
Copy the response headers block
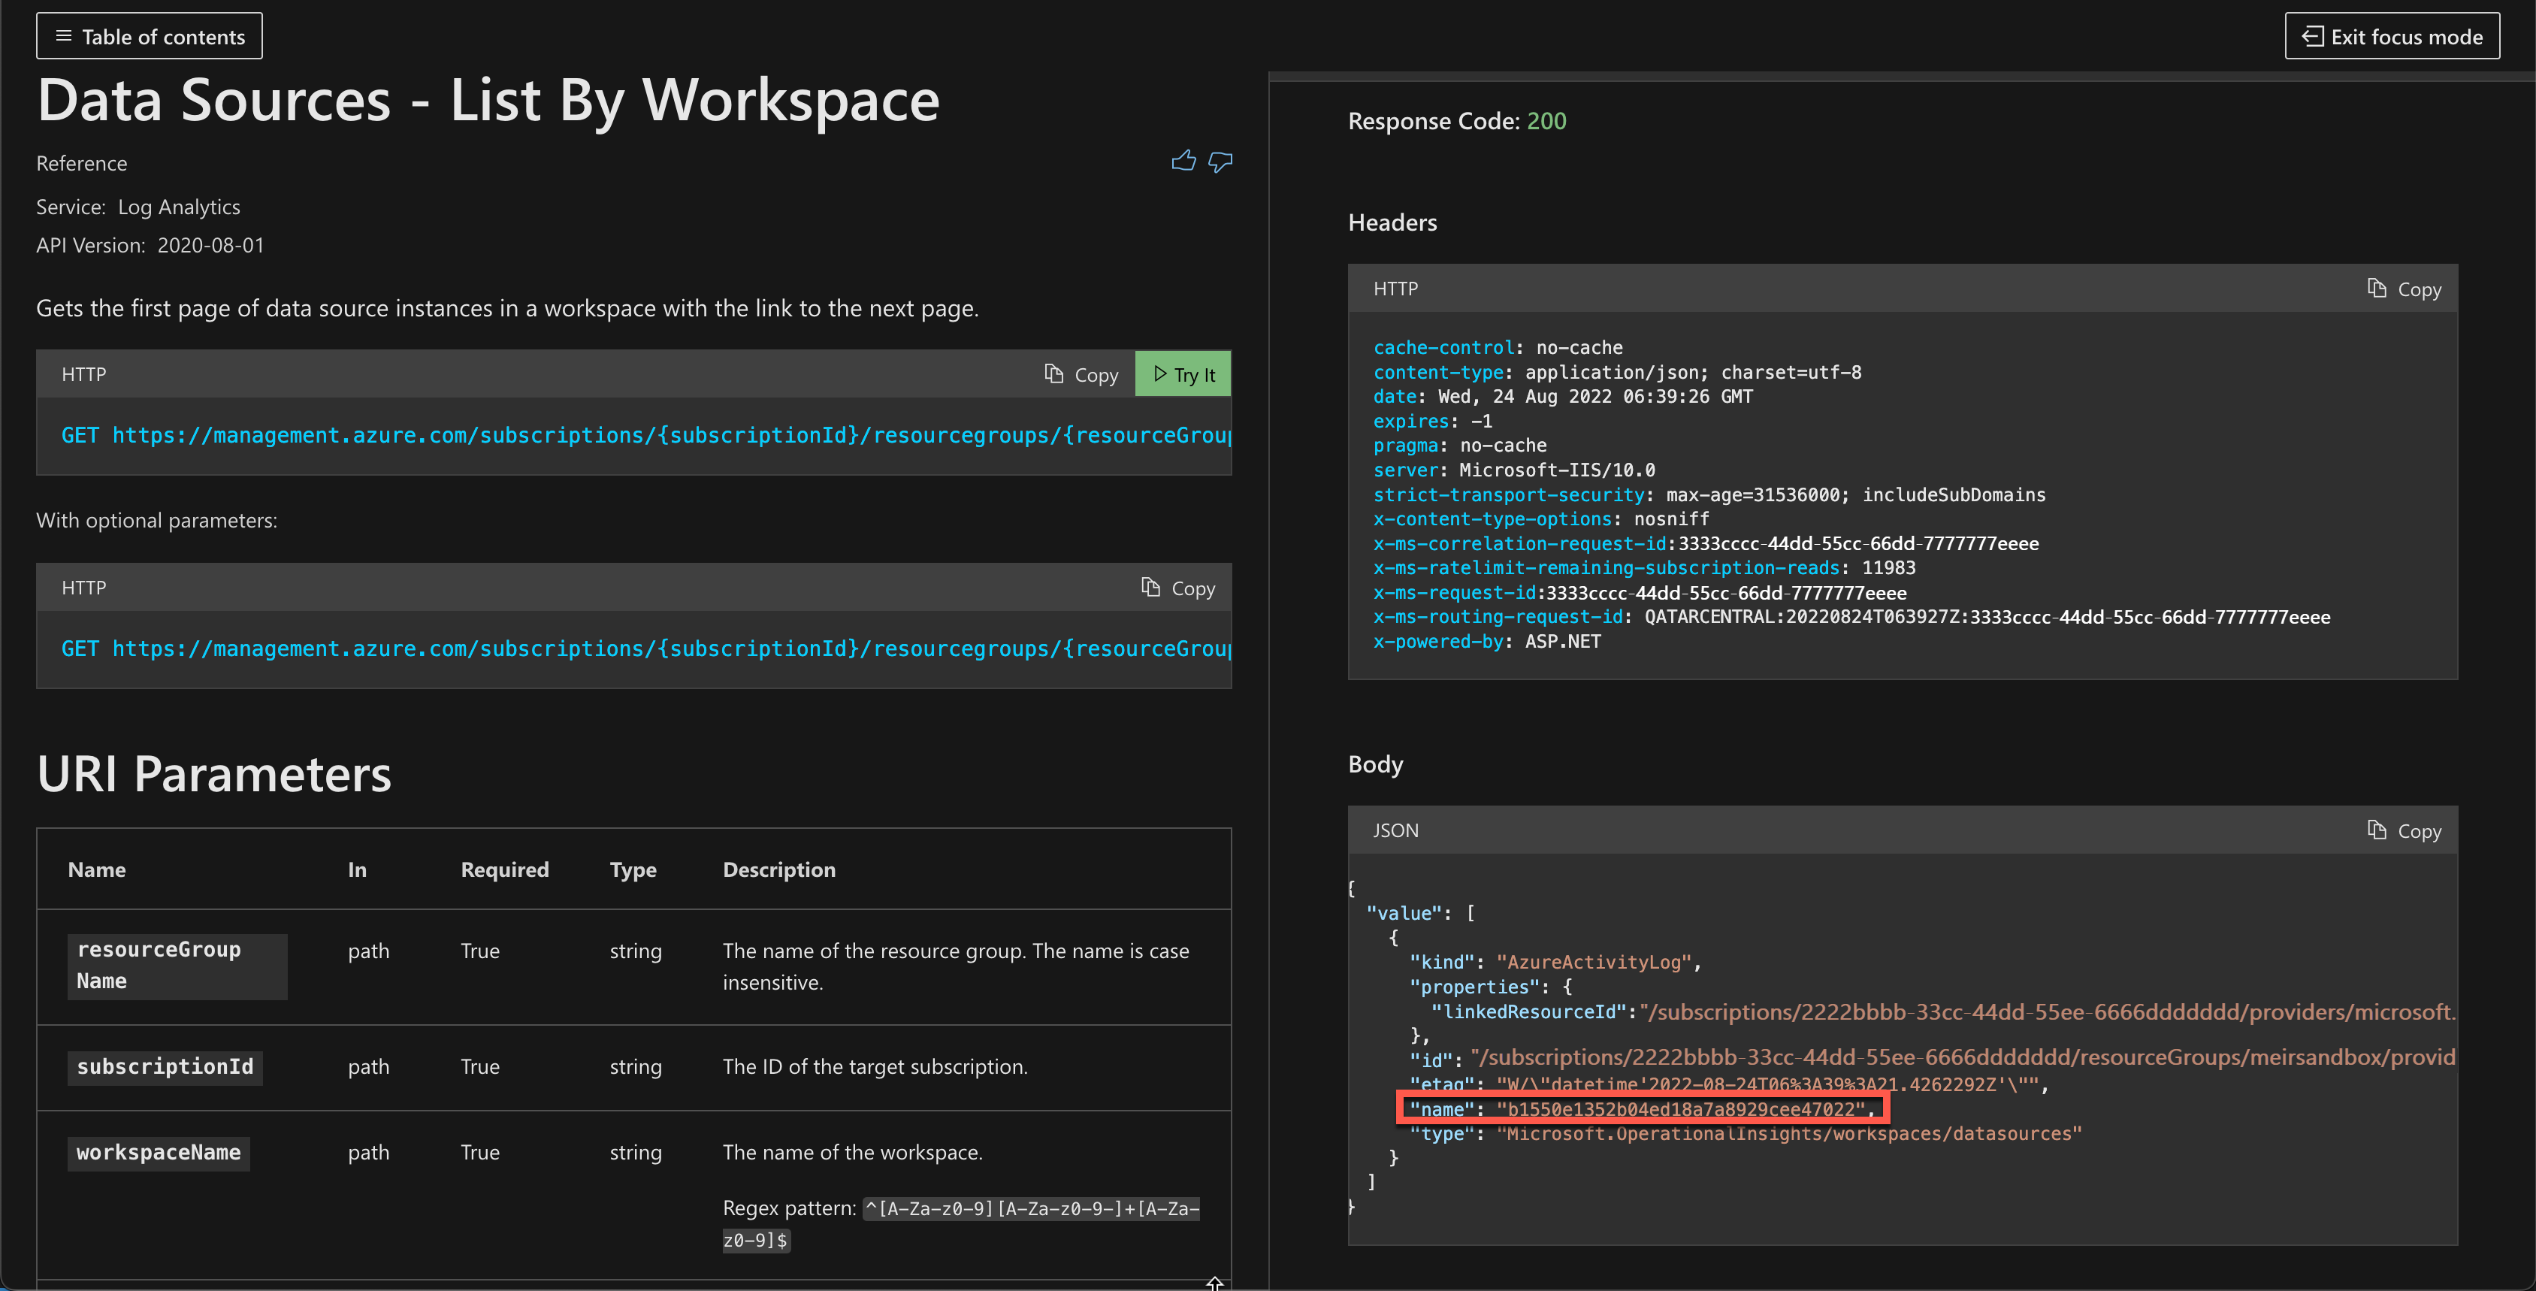coord(2404,289)
